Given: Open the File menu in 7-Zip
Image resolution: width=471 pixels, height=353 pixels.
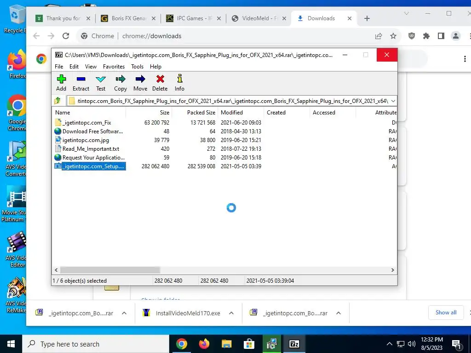Looking at the screenshot, I should tap(59, 67).
